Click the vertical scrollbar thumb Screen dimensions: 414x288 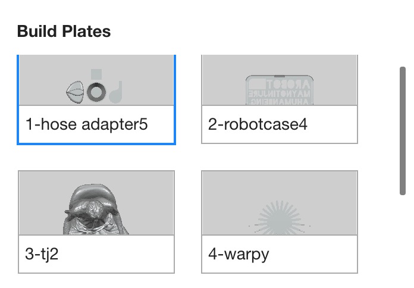tap(403, 130)
